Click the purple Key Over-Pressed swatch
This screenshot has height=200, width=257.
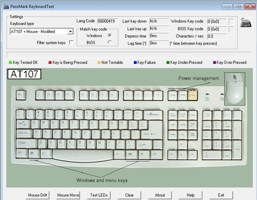coord(214,62)
